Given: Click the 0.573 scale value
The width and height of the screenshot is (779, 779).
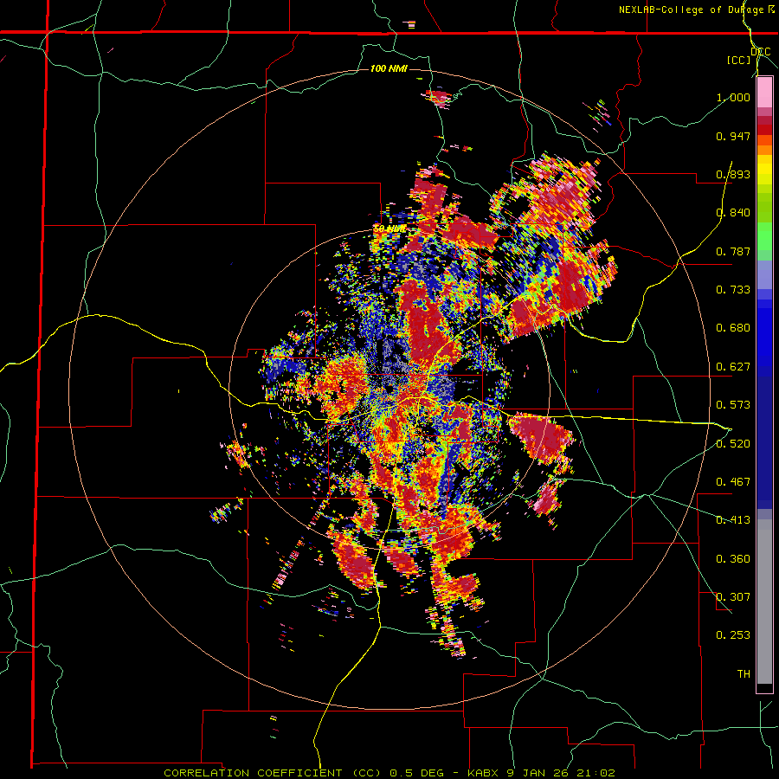Looking at the screenshot, I should point(733,405).
